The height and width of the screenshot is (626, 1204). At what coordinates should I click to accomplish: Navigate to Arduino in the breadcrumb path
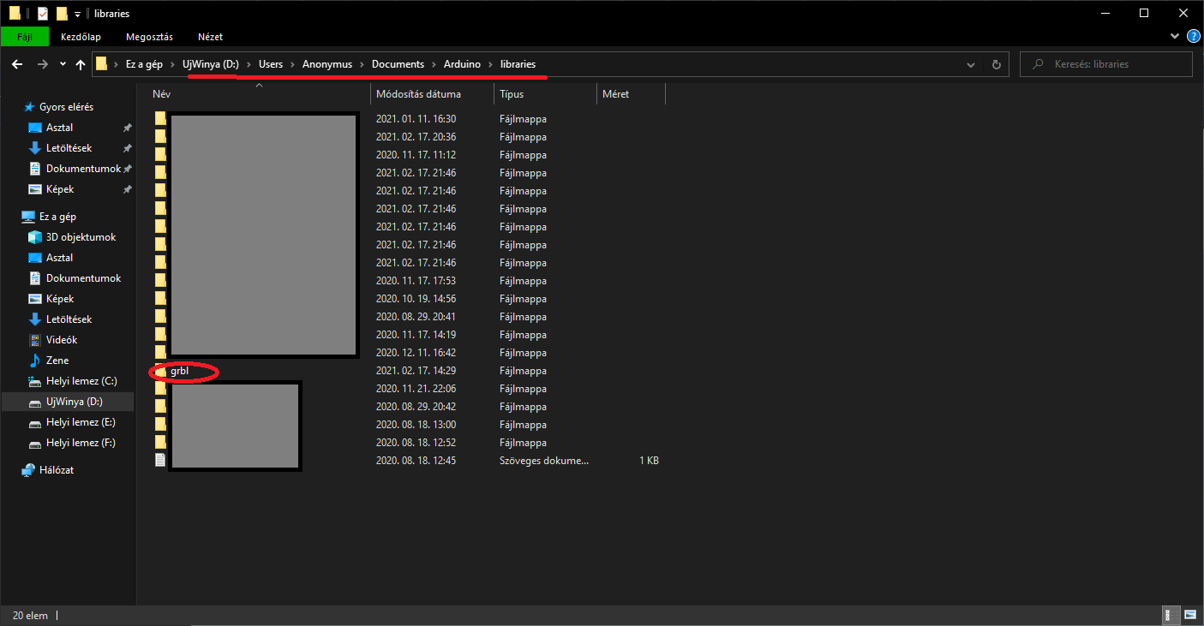(462, 64)
